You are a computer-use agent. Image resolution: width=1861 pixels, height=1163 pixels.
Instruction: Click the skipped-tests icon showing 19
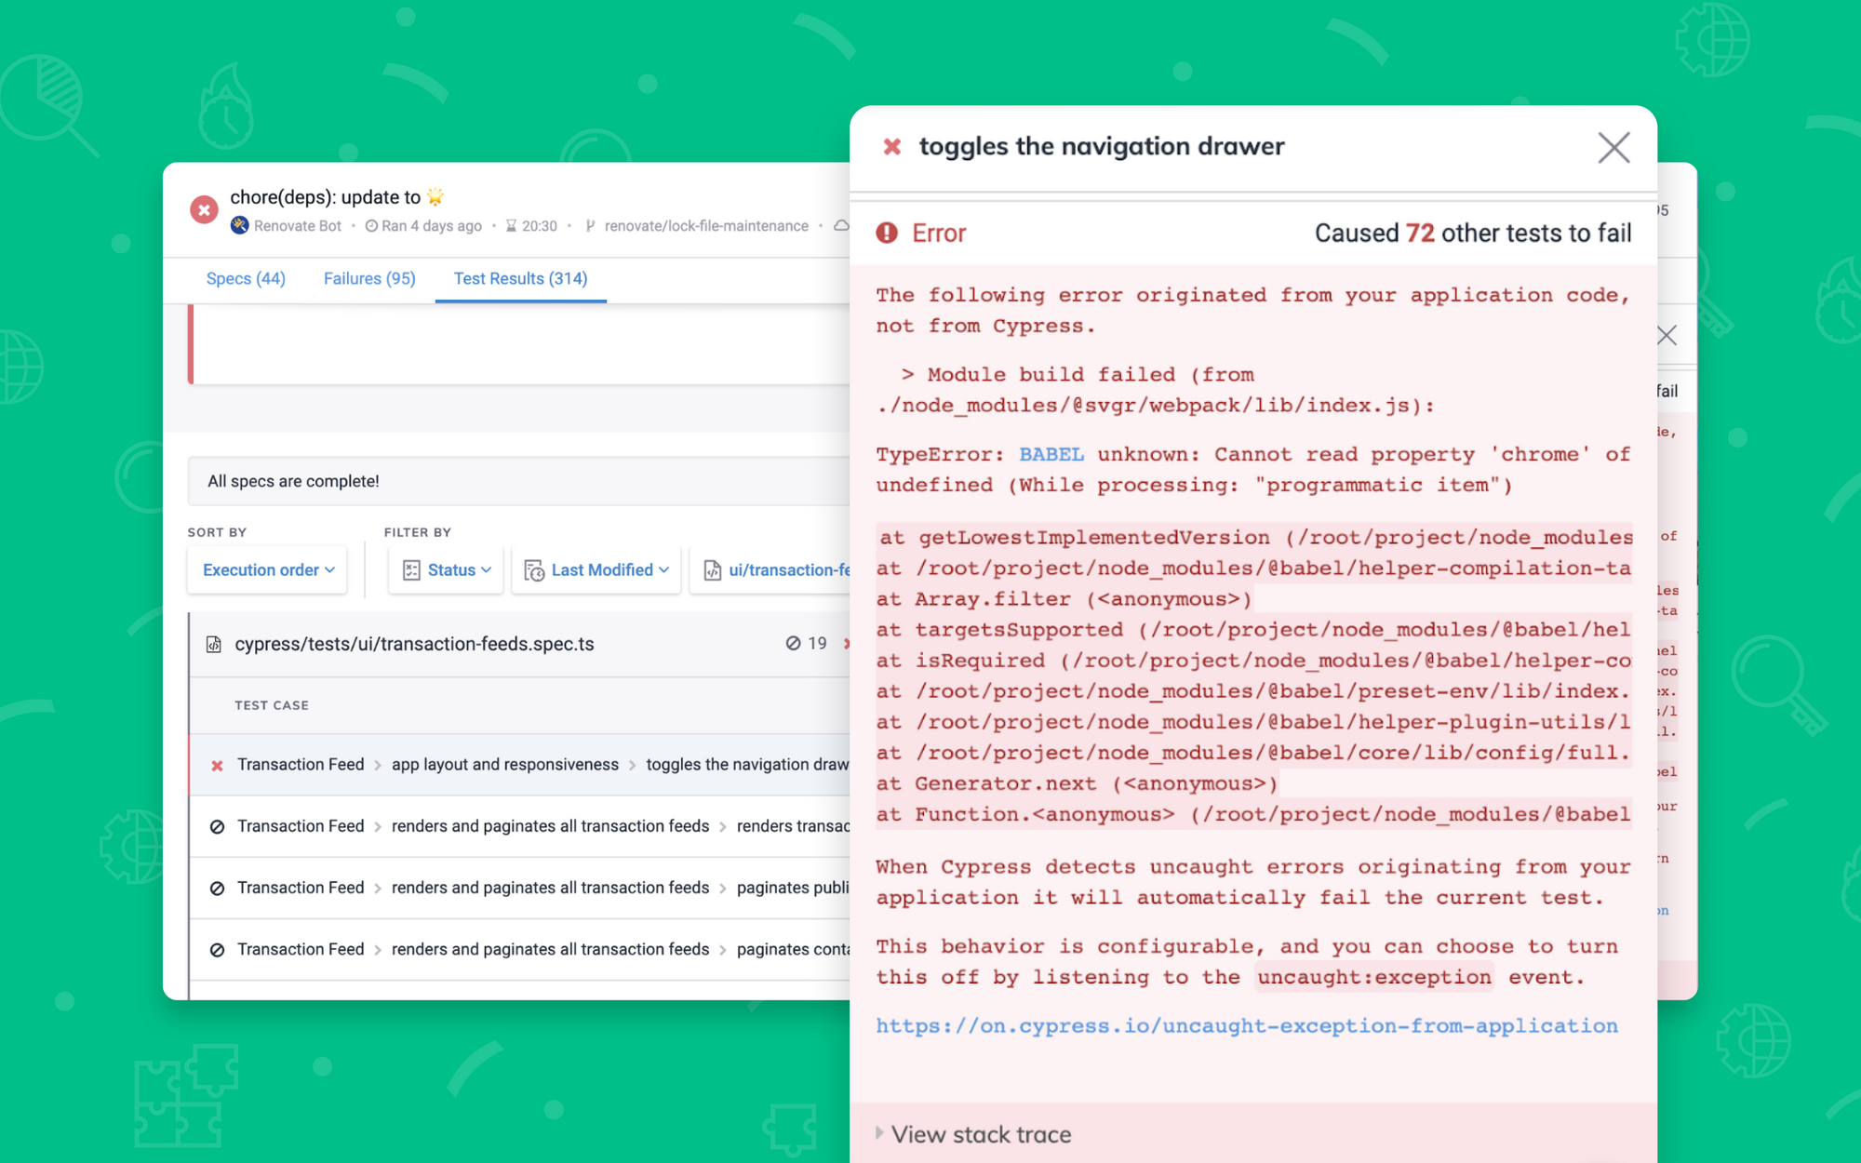pos(794,643)
